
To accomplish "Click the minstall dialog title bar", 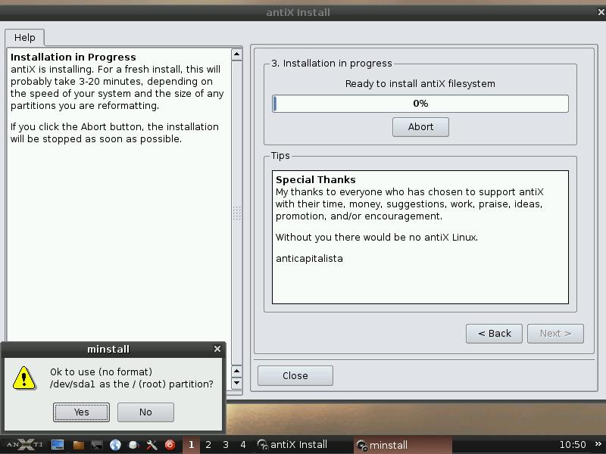I will pyautogui.click(x=108, y=349).
